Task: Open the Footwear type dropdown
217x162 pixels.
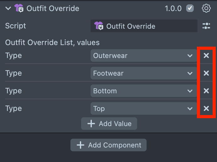Action: pos(143,73)
